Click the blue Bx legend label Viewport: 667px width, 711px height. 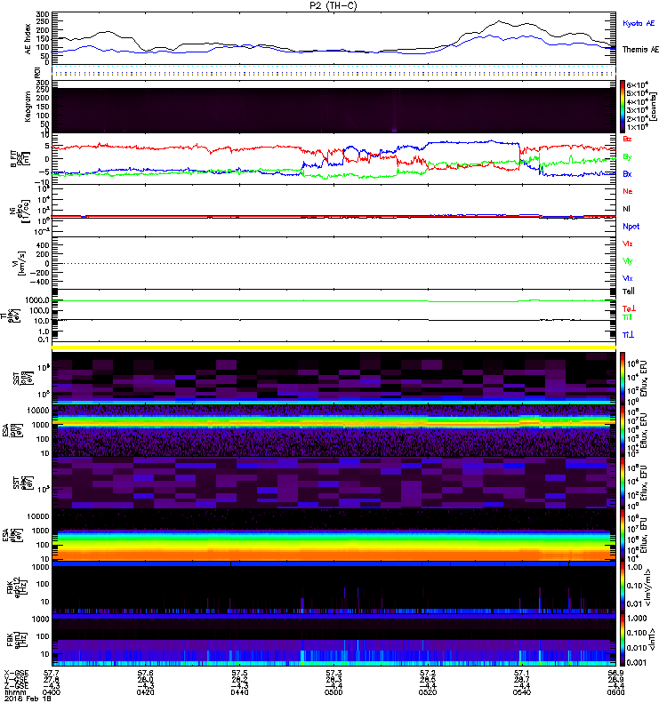coord(628,174)
